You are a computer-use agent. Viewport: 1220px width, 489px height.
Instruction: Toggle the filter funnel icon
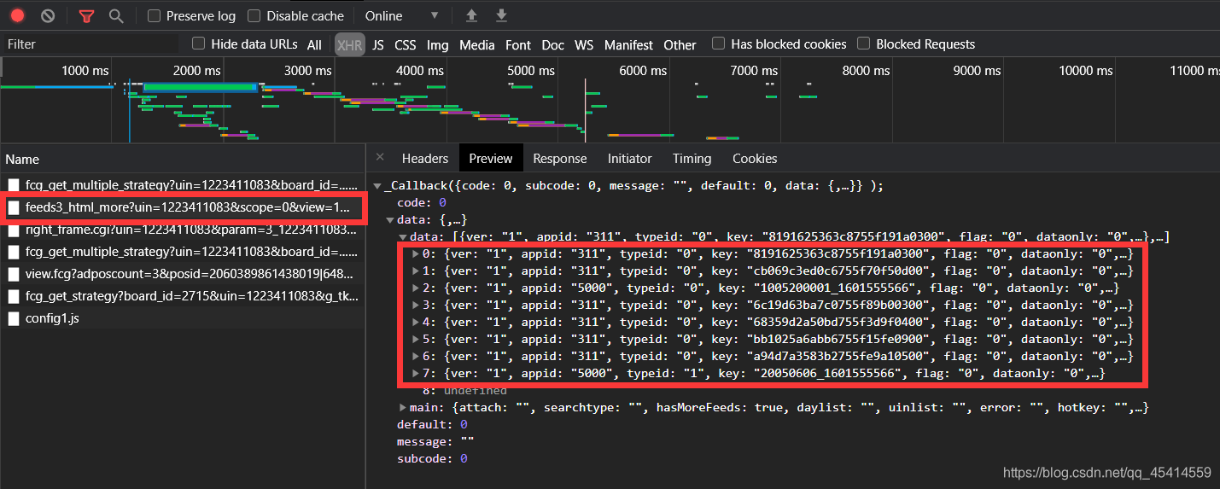coord(86,15)
